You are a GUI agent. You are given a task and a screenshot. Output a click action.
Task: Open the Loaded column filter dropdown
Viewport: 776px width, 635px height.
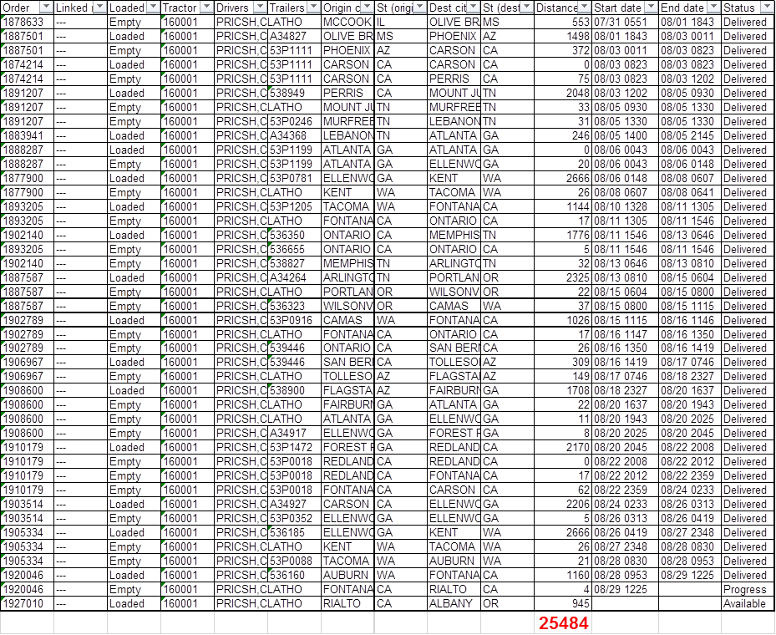pyautogui.click(x=153, y=8)
